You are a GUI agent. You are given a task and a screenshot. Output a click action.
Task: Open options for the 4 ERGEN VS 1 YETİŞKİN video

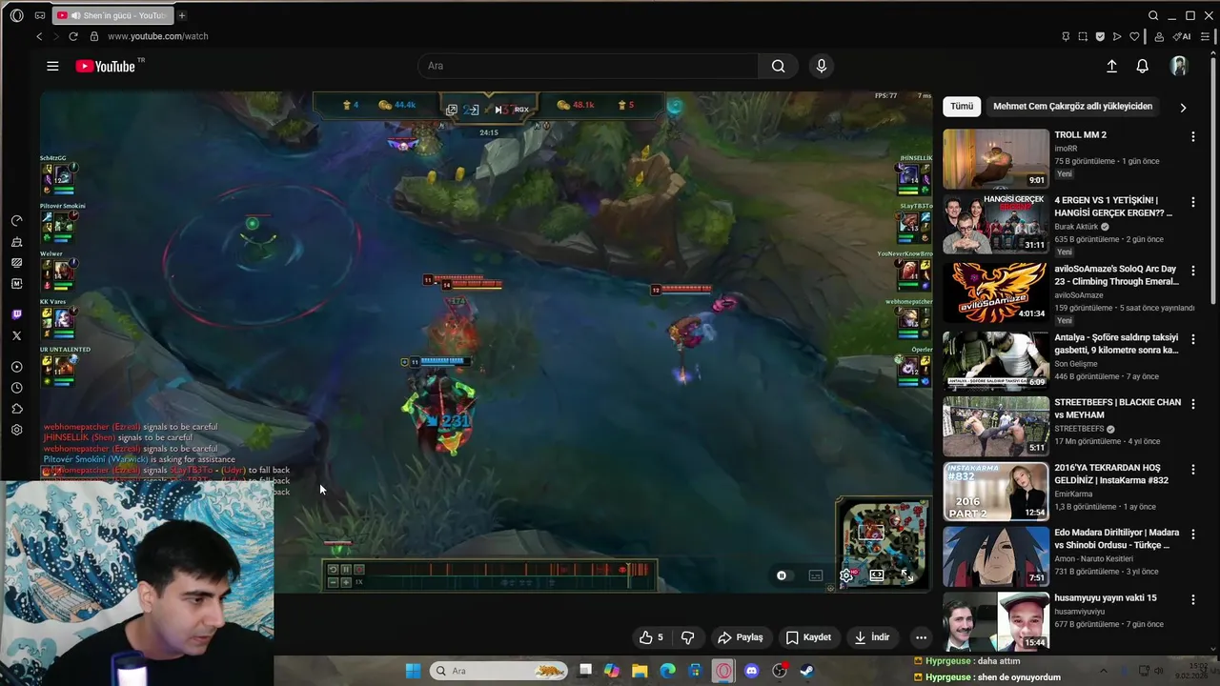click(x=1192, y=202)
